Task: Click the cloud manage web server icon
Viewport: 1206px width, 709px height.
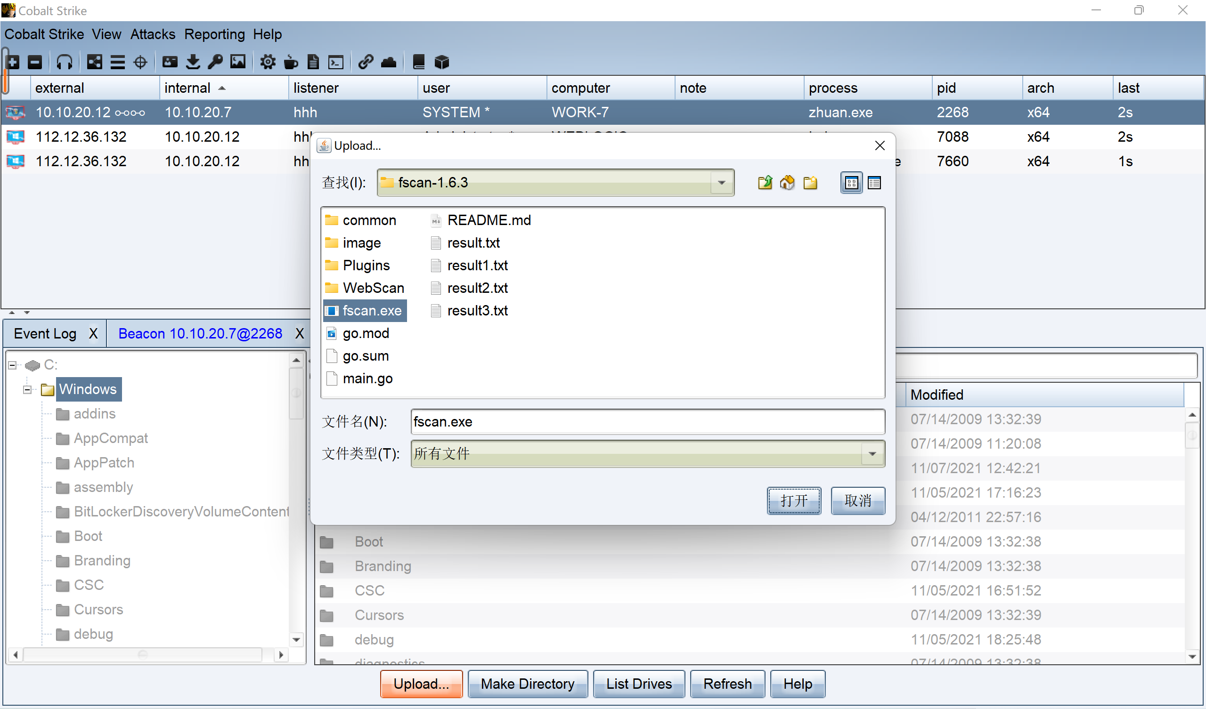Action: [389, 62]
